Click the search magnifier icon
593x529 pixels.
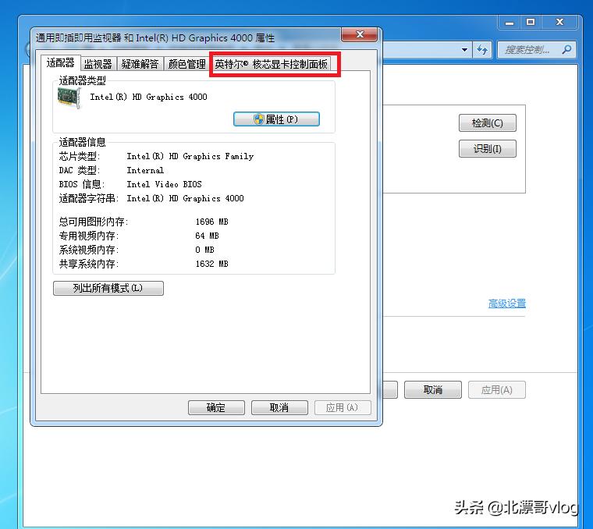coord(566,49)
